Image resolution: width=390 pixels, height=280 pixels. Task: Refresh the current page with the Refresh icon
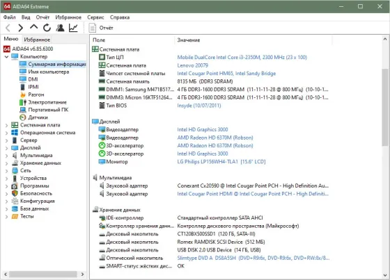(47, 28)
